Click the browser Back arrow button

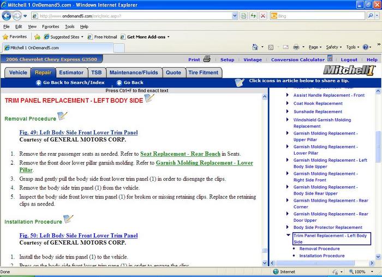click(7, 16)
